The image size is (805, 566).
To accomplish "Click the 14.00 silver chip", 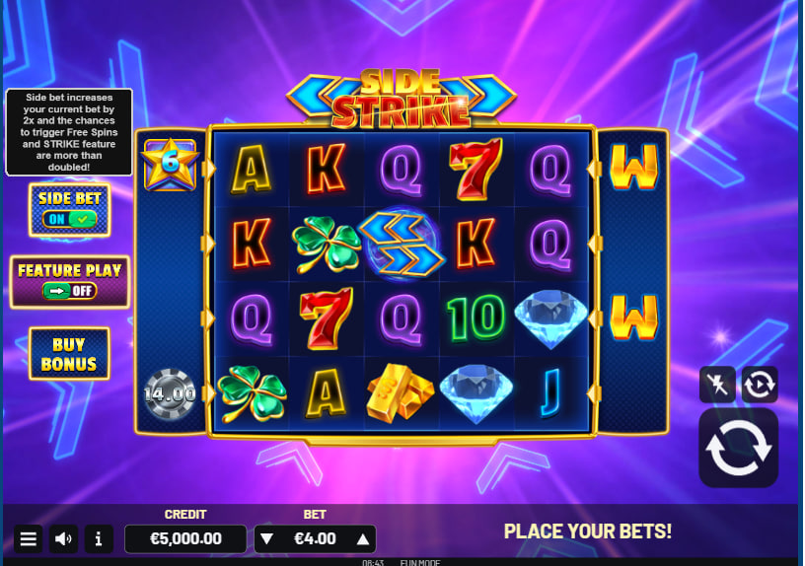I will (x=170, y=393).
